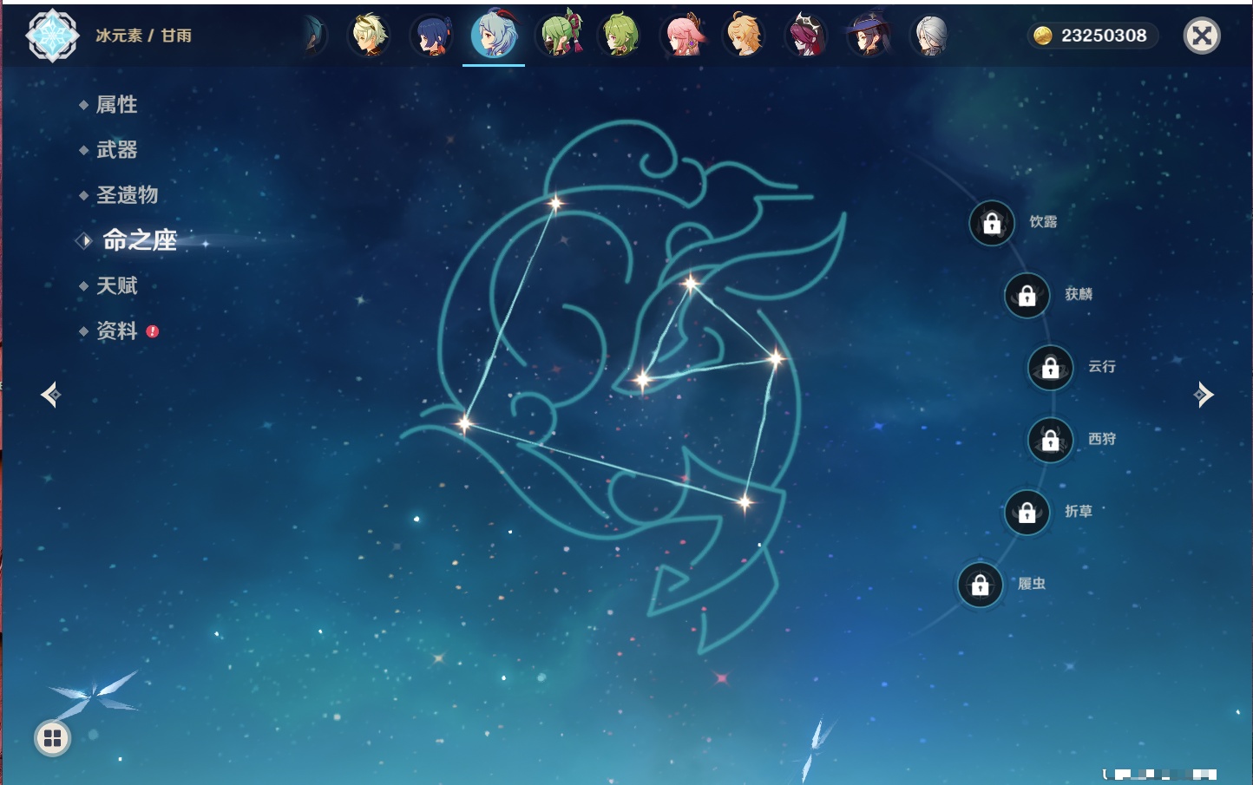Click the Mora balance 23250308
The image size is (1253, 785).
(1104, 36)
